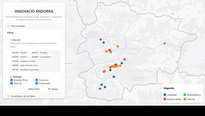
Task: Click the red Empresa petita legend swatch
Action: tap(165, 99)
